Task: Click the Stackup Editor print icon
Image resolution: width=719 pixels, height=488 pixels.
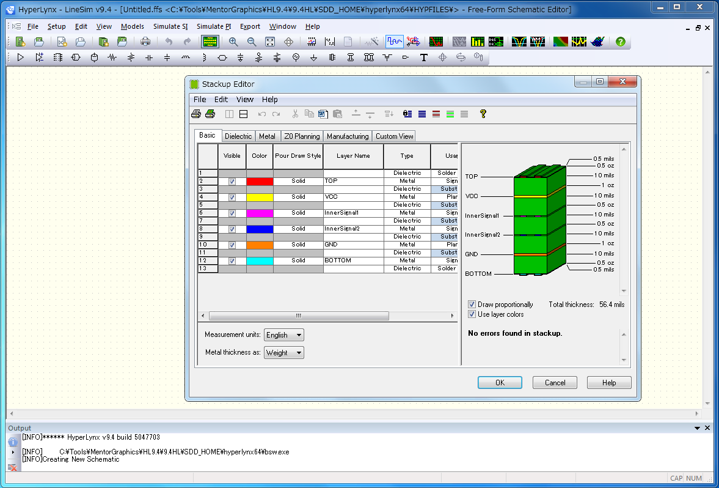Action: 196,114
